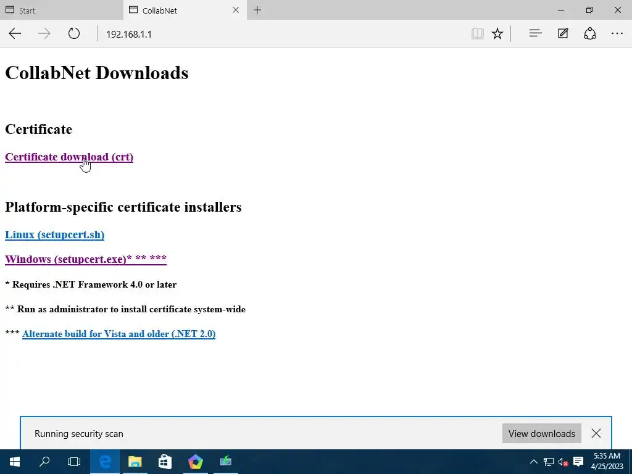Open the Hub three-lines icon
The height and width of the screenshot is (474, 632).
[535, 33]
